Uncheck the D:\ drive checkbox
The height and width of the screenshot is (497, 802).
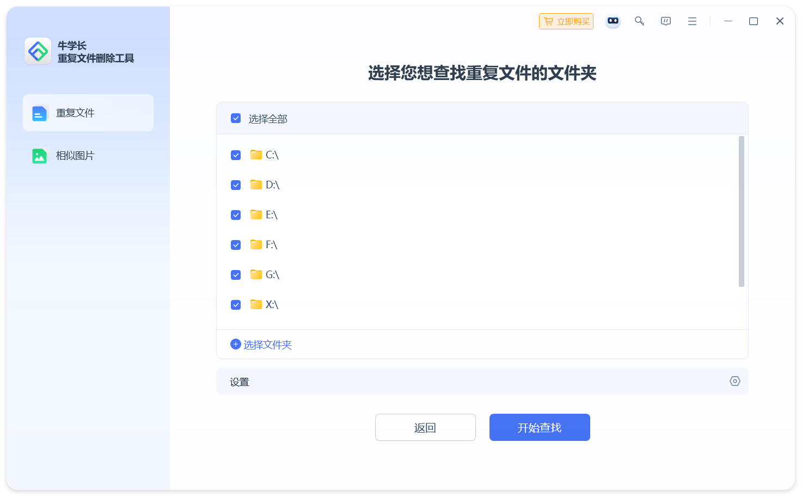[236, 185]
